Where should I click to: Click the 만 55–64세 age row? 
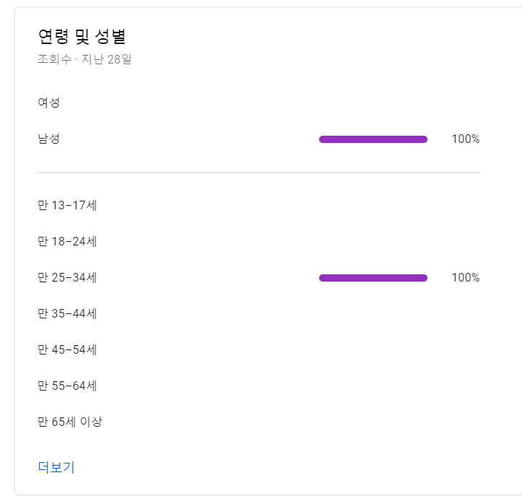258,386
